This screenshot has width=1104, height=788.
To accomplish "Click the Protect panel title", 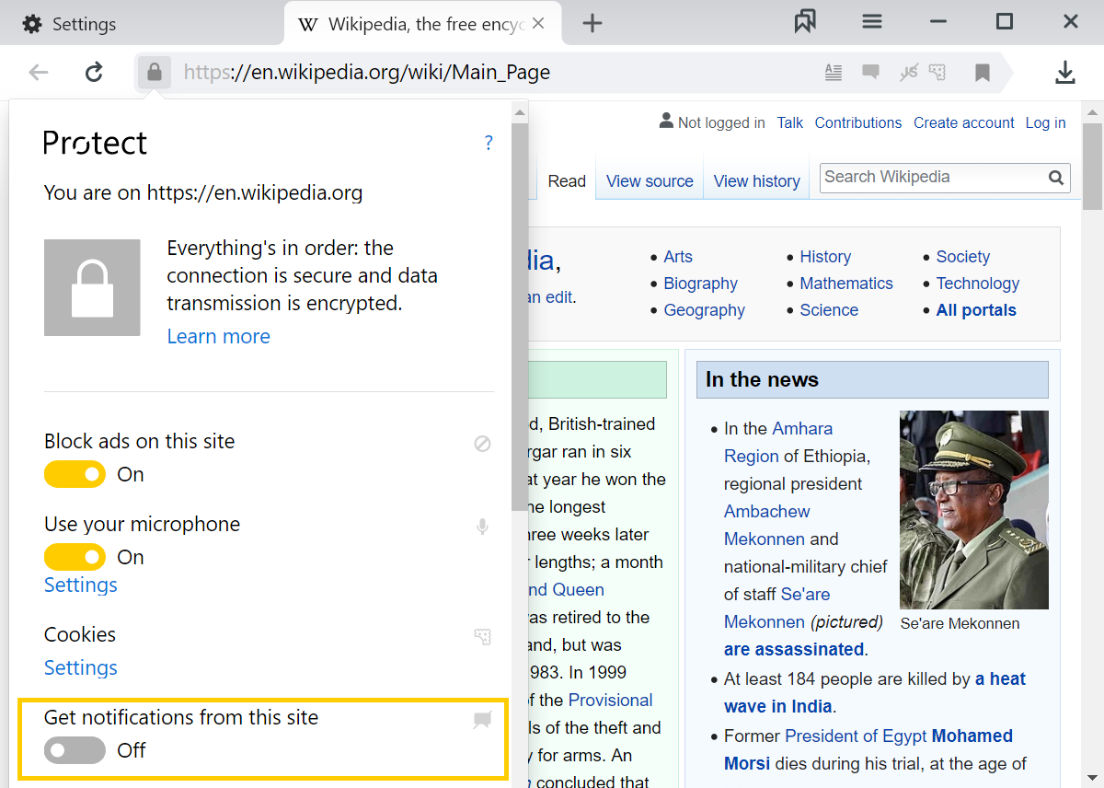I will (96, 143).
